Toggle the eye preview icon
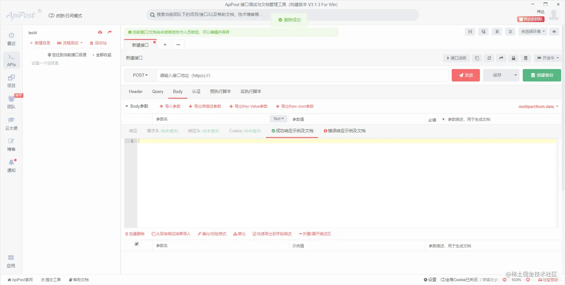The width and height of the screenshot is (565, 285). tap(554, 32)
